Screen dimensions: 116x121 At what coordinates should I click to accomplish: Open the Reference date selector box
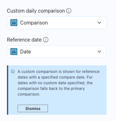pyautogui.click(x=57, y=52)
